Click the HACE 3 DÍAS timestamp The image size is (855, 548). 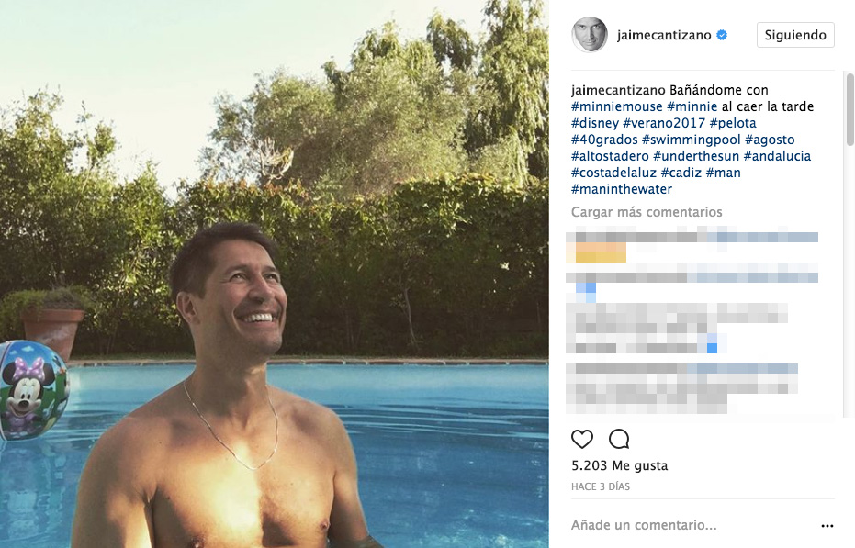601,486
